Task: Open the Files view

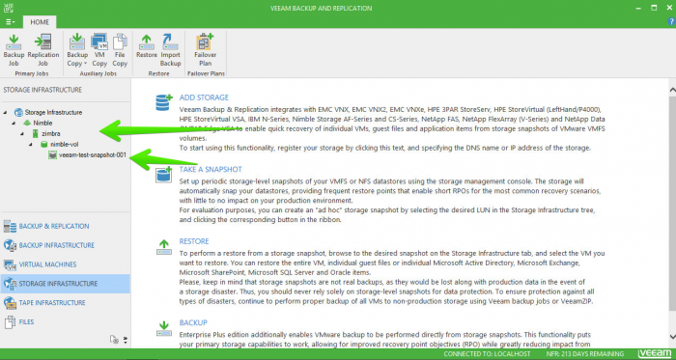Action: pos(65,322)
